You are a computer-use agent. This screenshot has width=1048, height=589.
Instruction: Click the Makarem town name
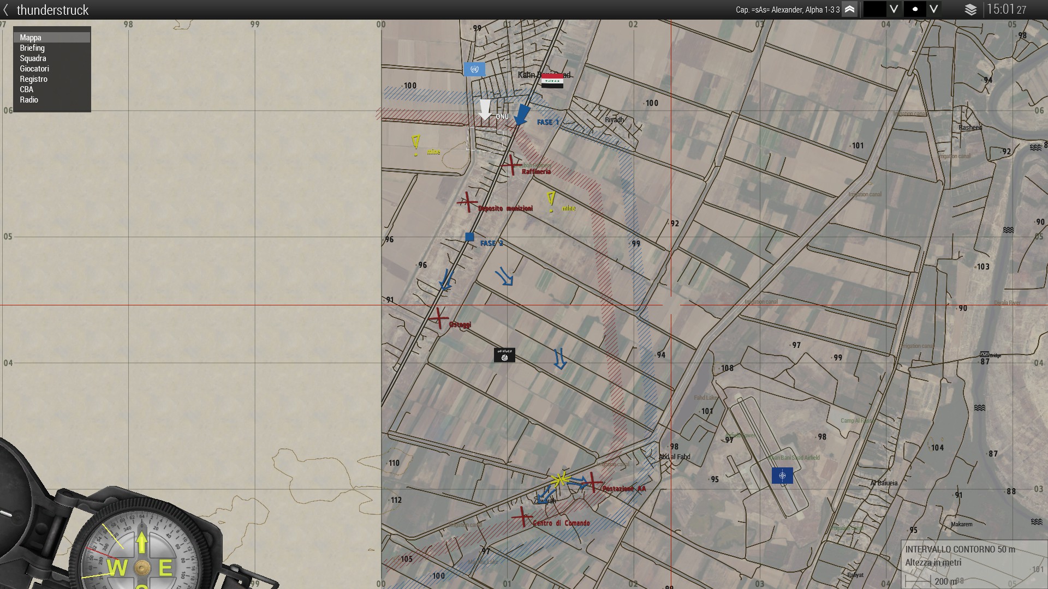click(962, 524)
